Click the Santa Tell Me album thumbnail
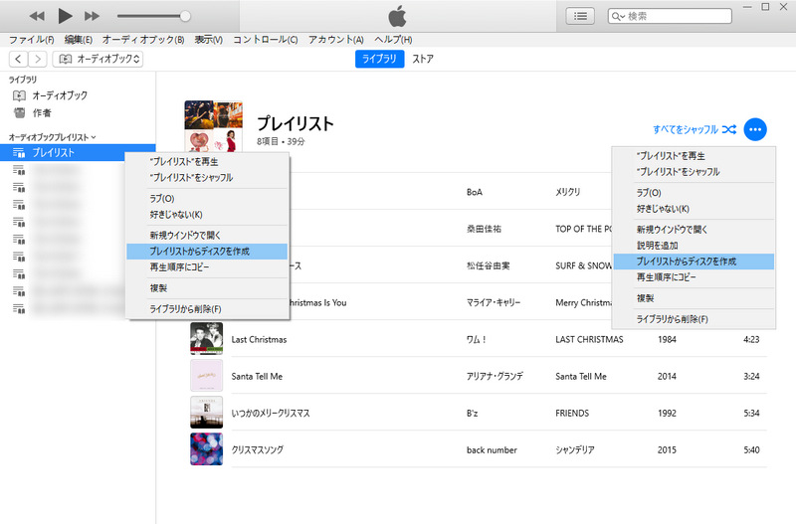796x524 pixels. pos(207,376)
